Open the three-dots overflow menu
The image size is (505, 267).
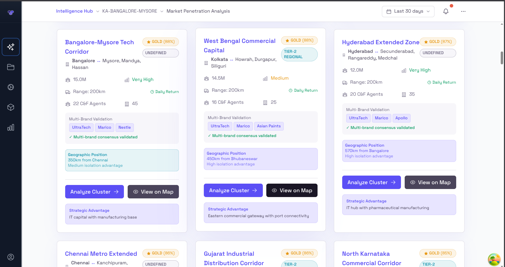tap(463, 11)
